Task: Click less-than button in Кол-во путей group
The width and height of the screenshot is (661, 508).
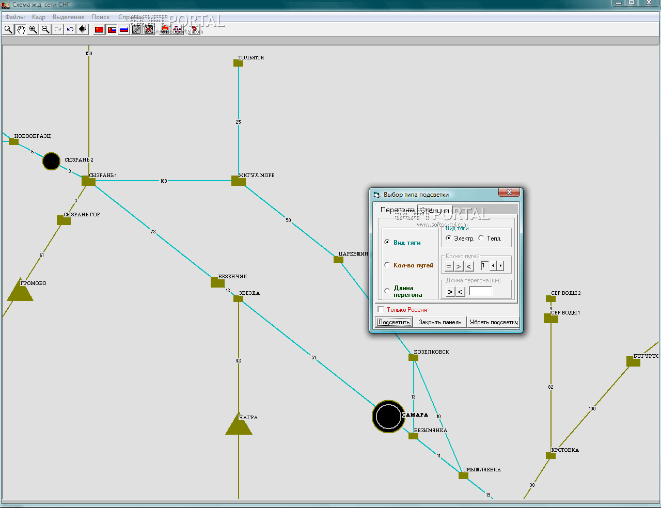Action: tap(469, 266)
